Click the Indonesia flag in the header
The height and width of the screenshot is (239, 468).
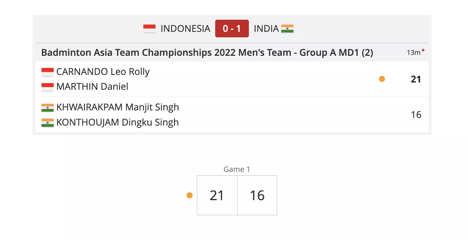coord(149,29)
